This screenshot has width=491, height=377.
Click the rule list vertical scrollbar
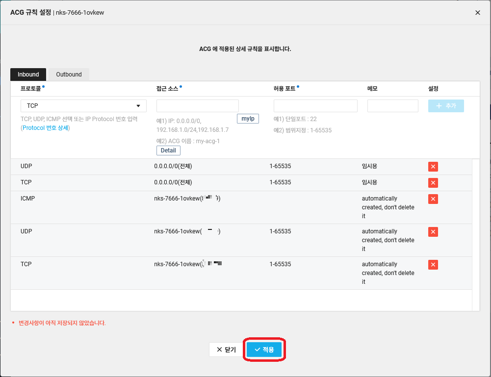[x=476, y=235]
